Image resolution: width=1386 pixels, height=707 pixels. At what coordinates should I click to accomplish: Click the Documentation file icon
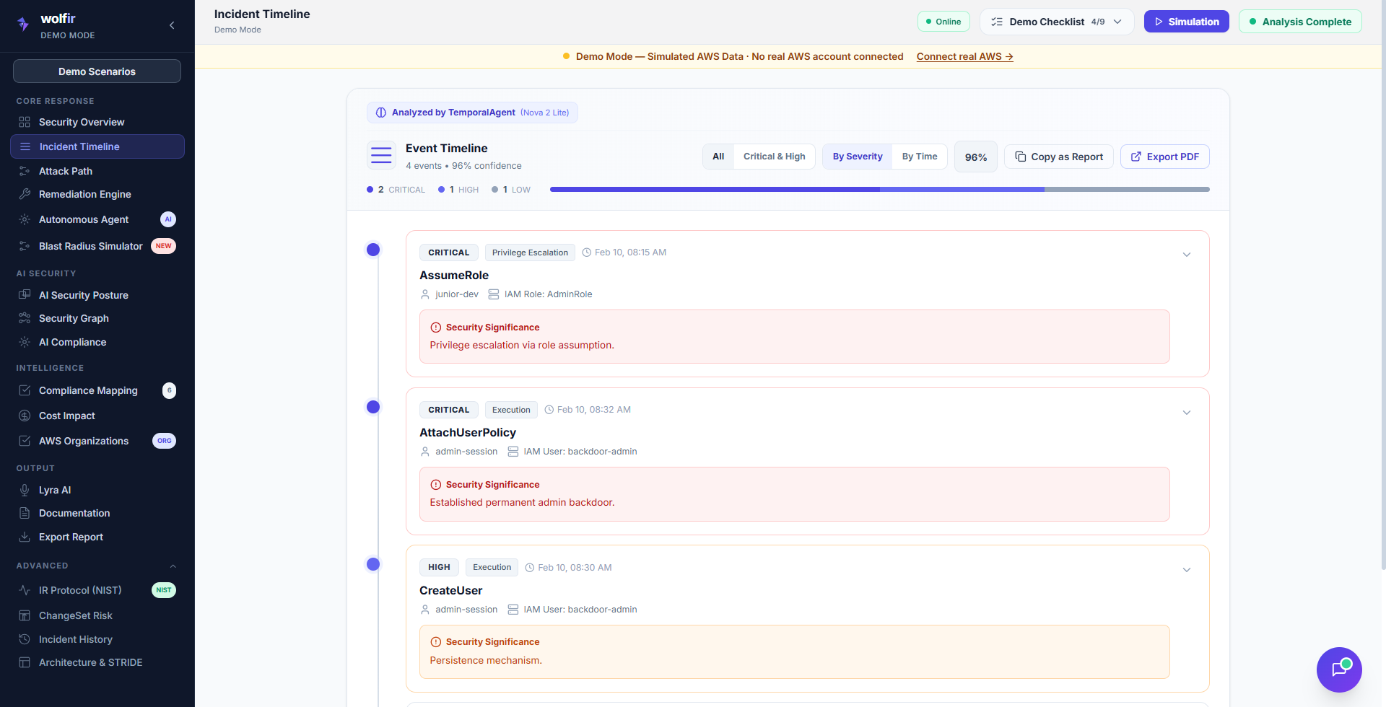25,513
